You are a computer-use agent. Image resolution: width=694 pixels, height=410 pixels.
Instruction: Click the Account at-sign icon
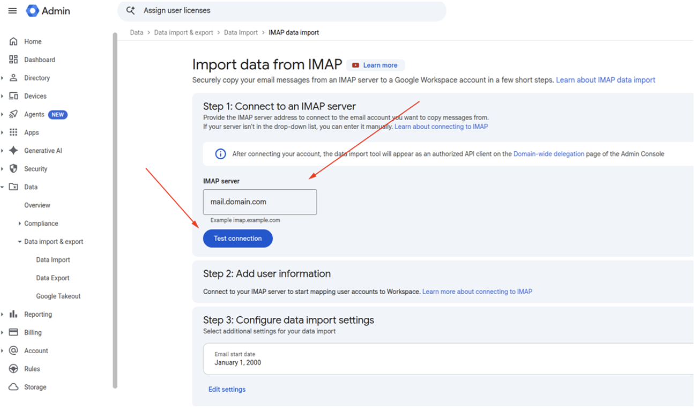tap(13, 351)
